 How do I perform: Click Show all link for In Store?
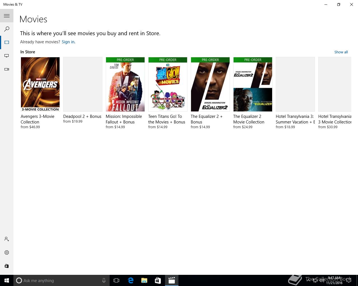click(x=341, y=52)
